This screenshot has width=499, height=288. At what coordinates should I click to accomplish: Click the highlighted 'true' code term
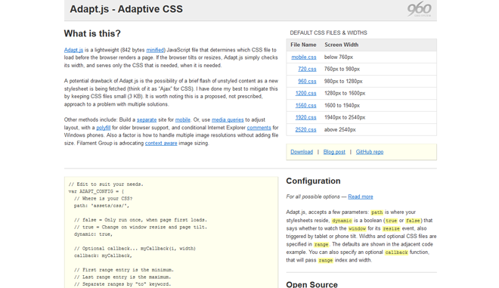pyautogui.click(x=392, y=221)
